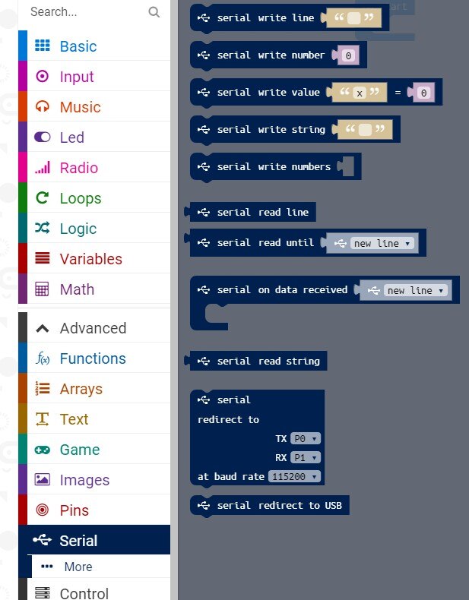Screen dimensions: 469x600
Task: Click inside the Search field
Action: click(x=84, y=12)
